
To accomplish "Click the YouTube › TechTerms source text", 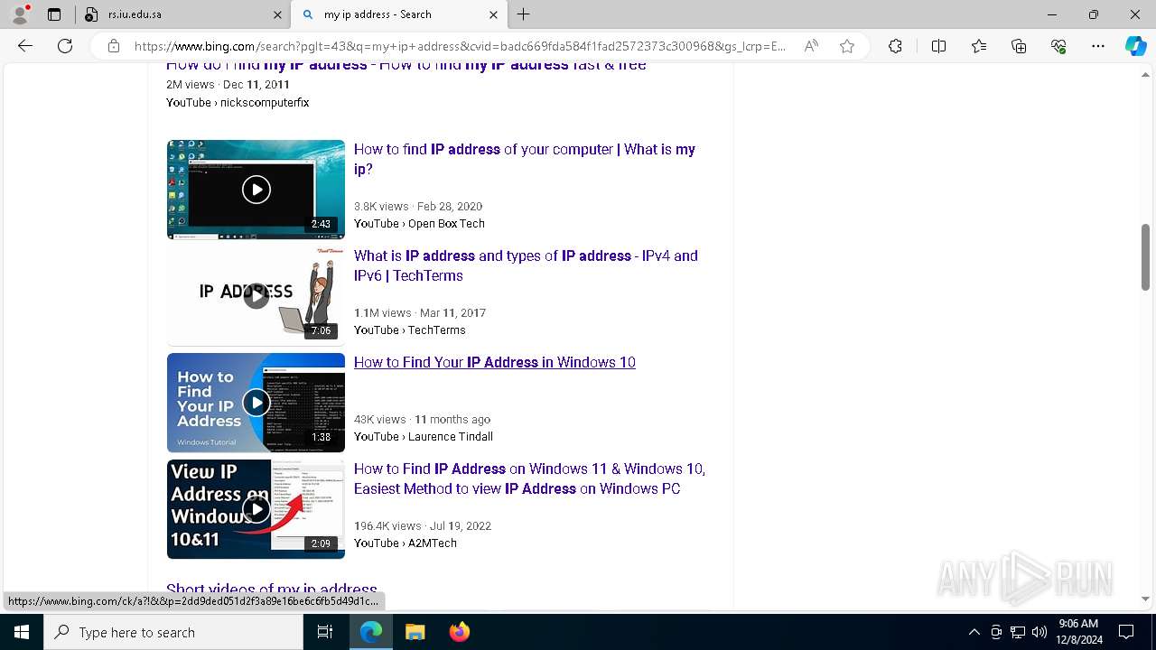I will coord(410,330).
